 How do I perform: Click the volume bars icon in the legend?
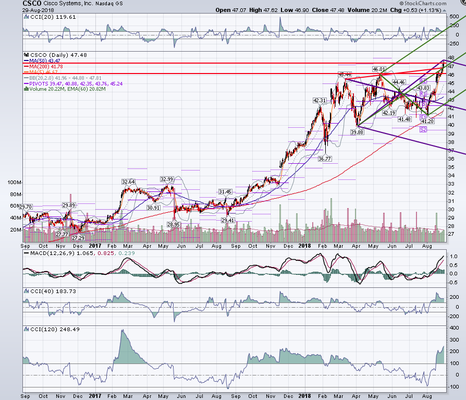26,89
